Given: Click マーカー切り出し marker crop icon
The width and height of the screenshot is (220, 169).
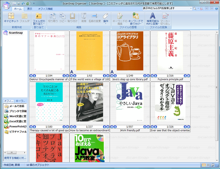Looking at the screenshot, I should pos(165,19).
